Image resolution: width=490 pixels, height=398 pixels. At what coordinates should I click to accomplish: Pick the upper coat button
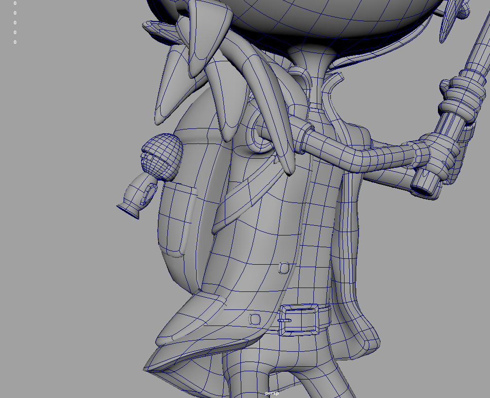[x=284, y=268]
